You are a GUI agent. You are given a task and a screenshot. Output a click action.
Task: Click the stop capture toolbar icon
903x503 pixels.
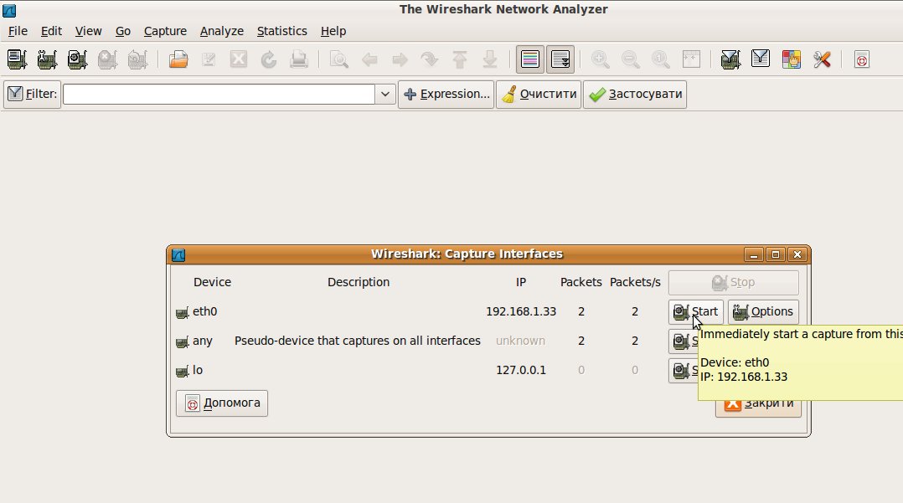[108, 59]
